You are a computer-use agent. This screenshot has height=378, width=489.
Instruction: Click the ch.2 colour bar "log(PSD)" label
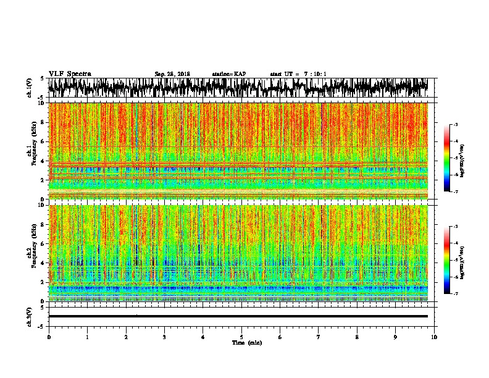click(x=462, y=262)
